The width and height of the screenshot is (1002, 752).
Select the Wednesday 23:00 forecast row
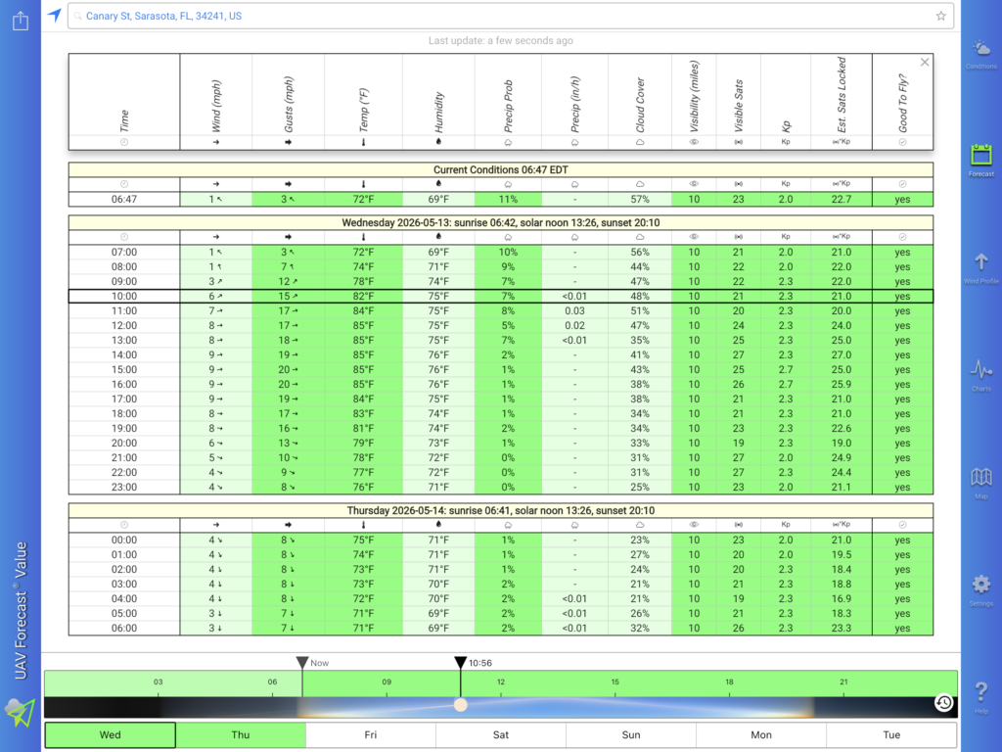pyautogui.click(x=501, y=488)
